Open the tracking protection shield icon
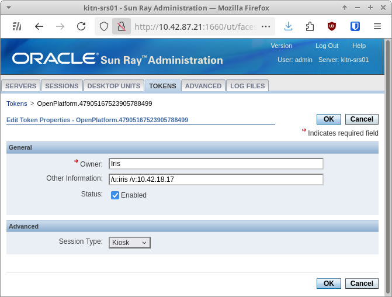The width and height of the screenshot is (392, 297). coord(104,26)
